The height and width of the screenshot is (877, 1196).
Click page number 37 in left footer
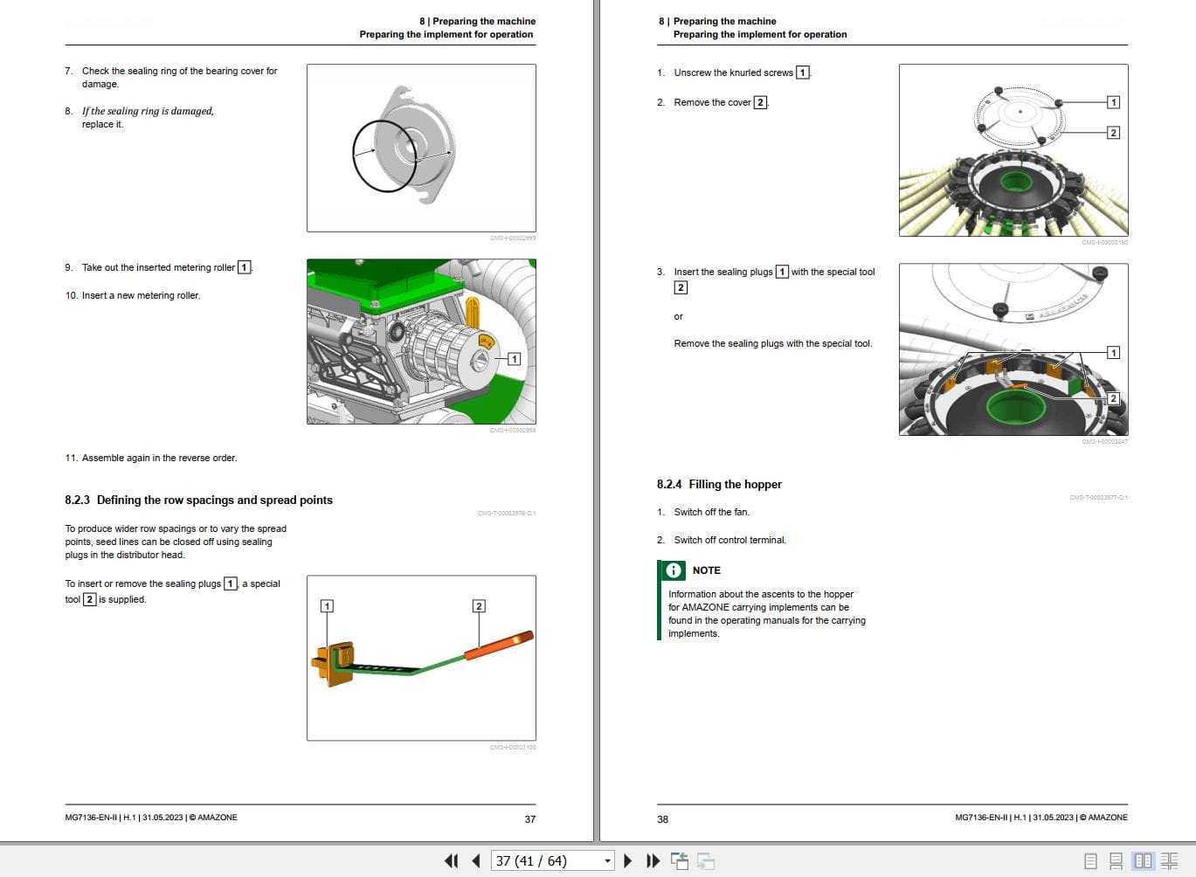coord(529,819)
